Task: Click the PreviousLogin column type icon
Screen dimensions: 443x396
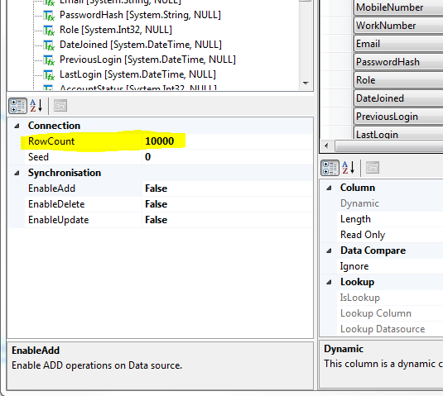Action: tap(49, 60)
